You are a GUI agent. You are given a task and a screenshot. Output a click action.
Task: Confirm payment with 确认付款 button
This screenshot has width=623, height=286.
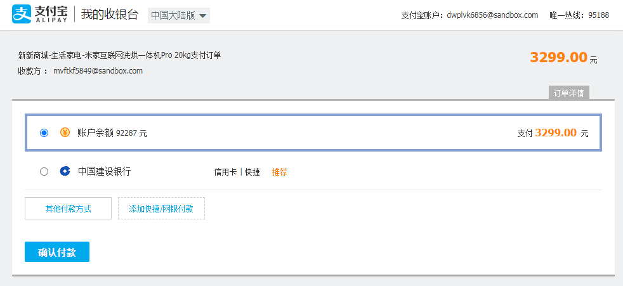57,252
